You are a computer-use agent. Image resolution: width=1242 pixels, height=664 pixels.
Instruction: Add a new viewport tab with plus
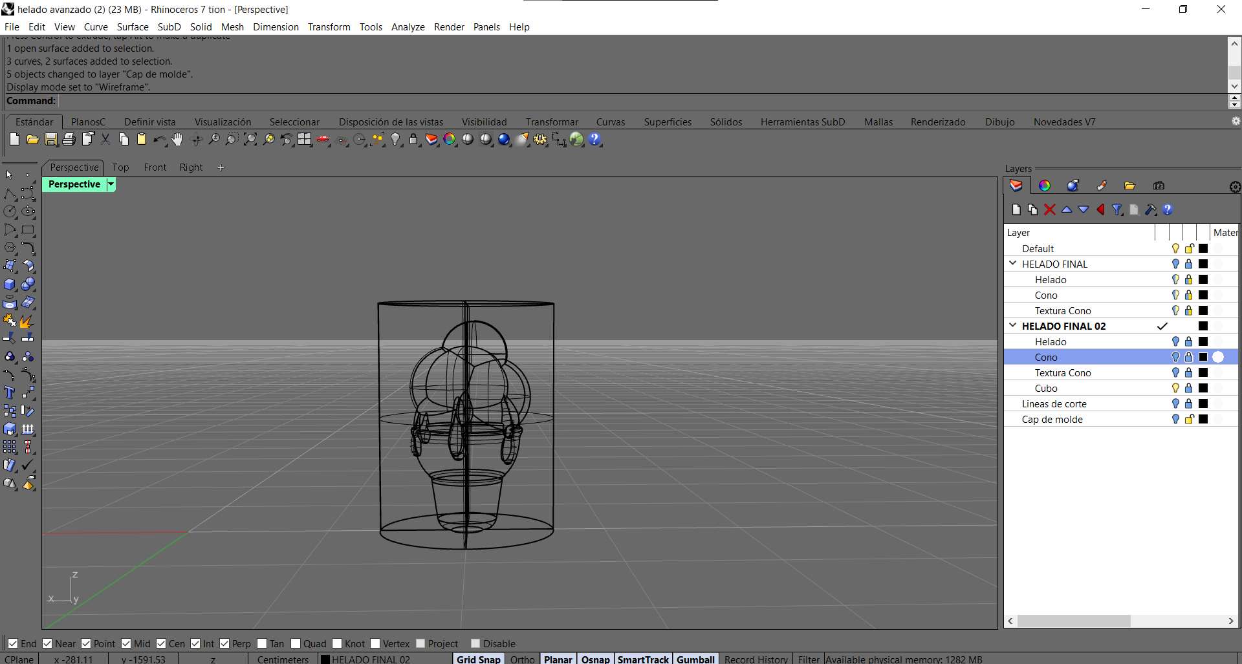[221, 167]
